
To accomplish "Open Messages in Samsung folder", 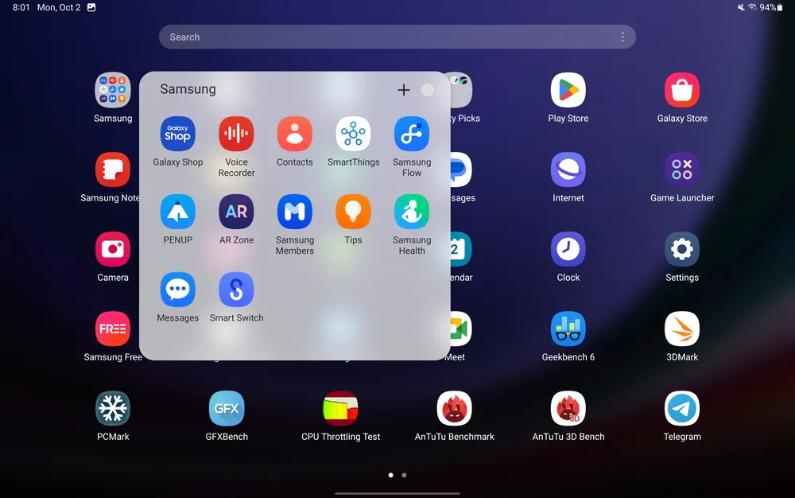I will [177, 290].
